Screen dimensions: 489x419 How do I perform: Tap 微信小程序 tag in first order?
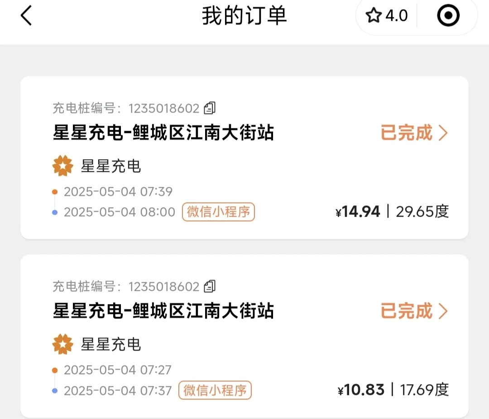point(218,212)
